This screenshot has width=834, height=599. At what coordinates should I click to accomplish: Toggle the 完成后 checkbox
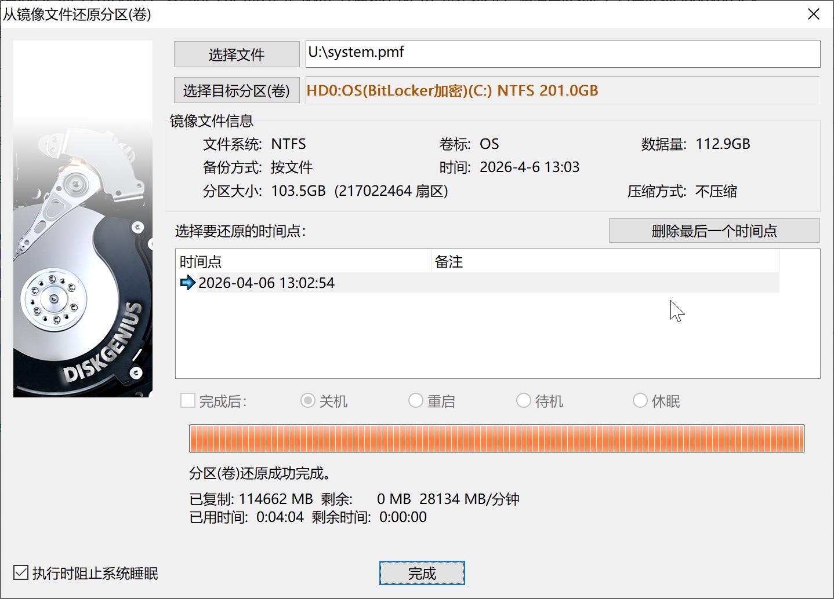188,401
